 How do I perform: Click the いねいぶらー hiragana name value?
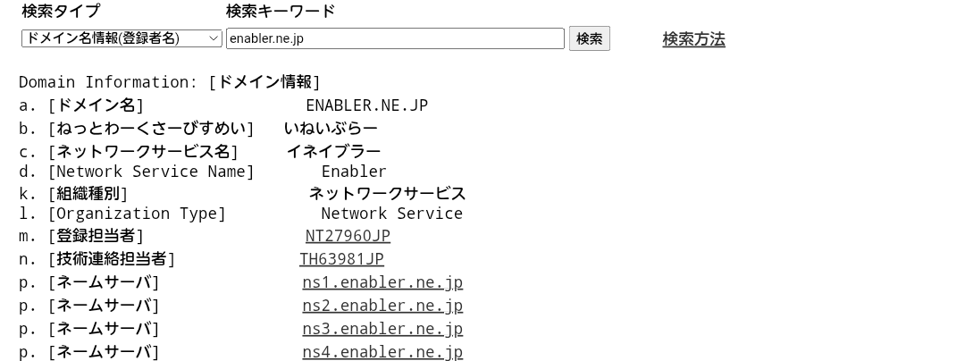pos(331,129)
